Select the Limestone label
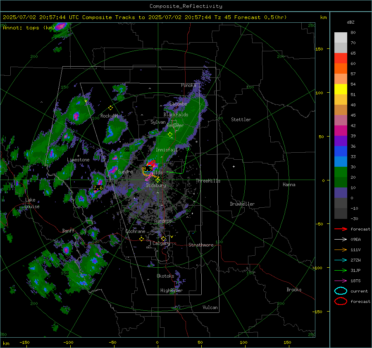 78,160
